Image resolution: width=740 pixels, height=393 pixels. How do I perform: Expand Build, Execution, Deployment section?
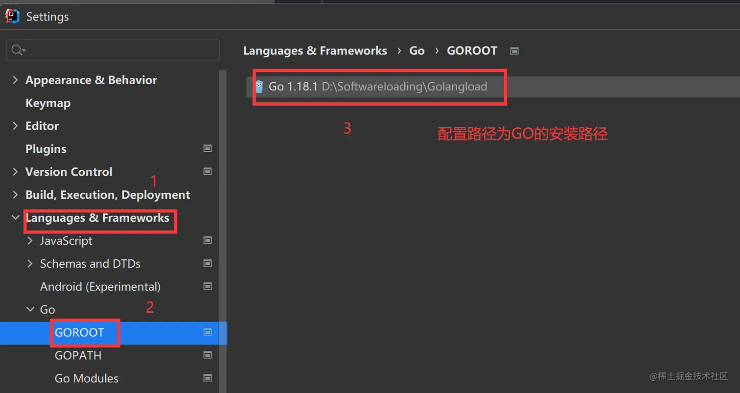15,195
